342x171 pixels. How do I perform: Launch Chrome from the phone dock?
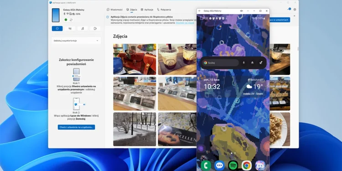(x=246, y=166)
